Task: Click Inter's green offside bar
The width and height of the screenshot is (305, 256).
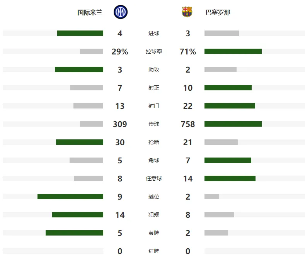Action: tap(70, 197)
